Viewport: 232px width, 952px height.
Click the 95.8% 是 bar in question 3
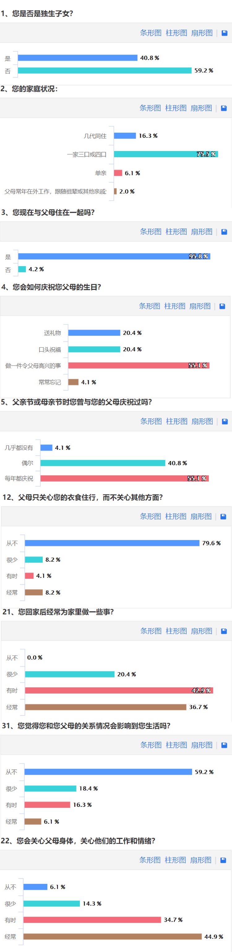pyautogui.click(x=114, y=257)
